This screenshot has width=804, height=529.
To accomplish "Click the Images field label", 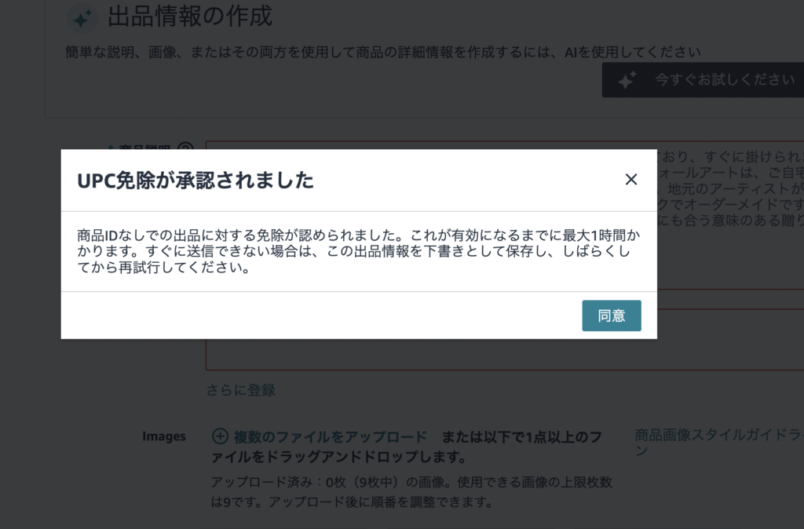I will click(163, 436).
